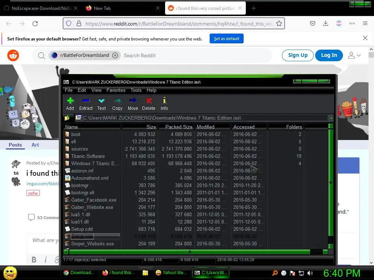Click the volume speaker tray icon
The height and width of the screenshot is (280, 374).
coord(310,273)
